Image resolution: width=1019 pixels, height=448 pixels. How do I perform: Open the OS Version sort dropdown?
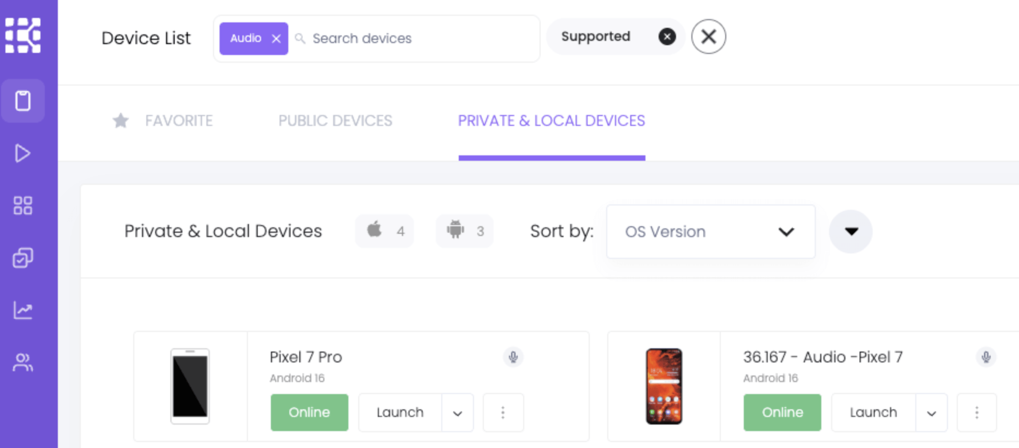710,232
